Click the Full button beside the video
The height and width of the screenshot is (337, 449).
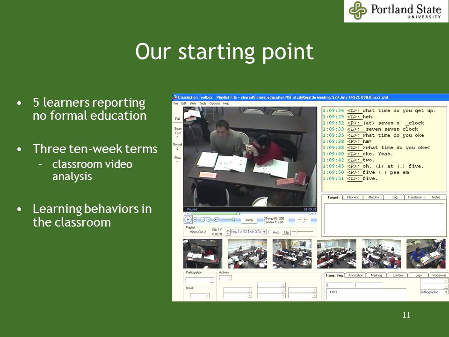178,118
